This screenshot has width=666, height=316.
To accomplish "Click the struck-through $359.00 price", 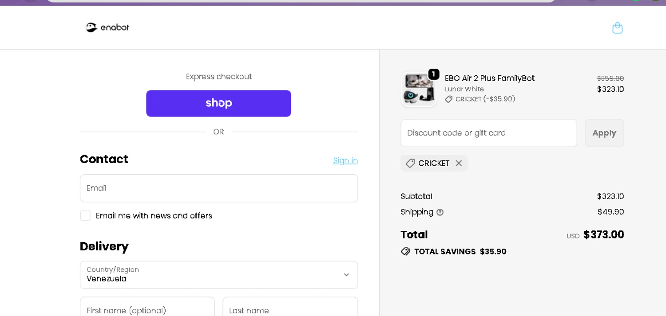I will (x=610, y=78).
